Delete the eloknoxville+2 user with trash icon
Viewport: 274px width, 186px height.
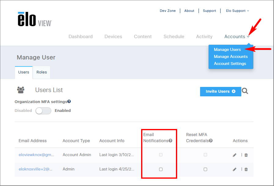pyautogui.click(x=246, y=169)
